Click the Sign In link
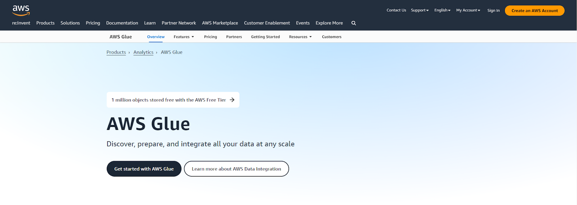Image resolution: width=577 pixels, height=205 pixels. [x=494, y=10]
